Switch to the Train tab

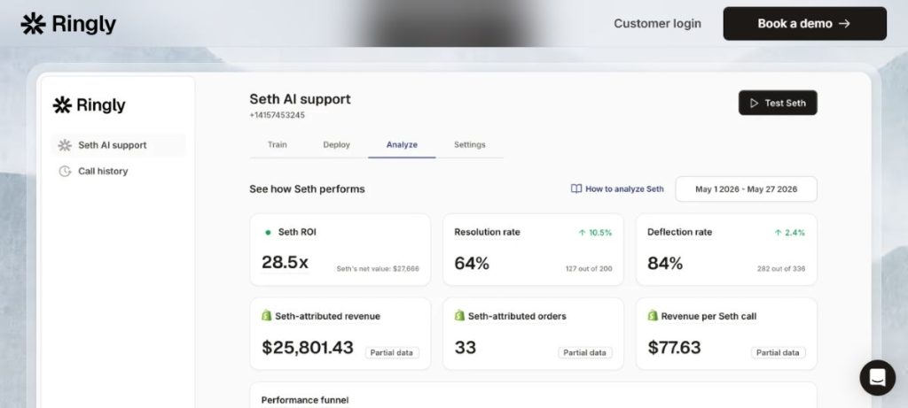277,144
